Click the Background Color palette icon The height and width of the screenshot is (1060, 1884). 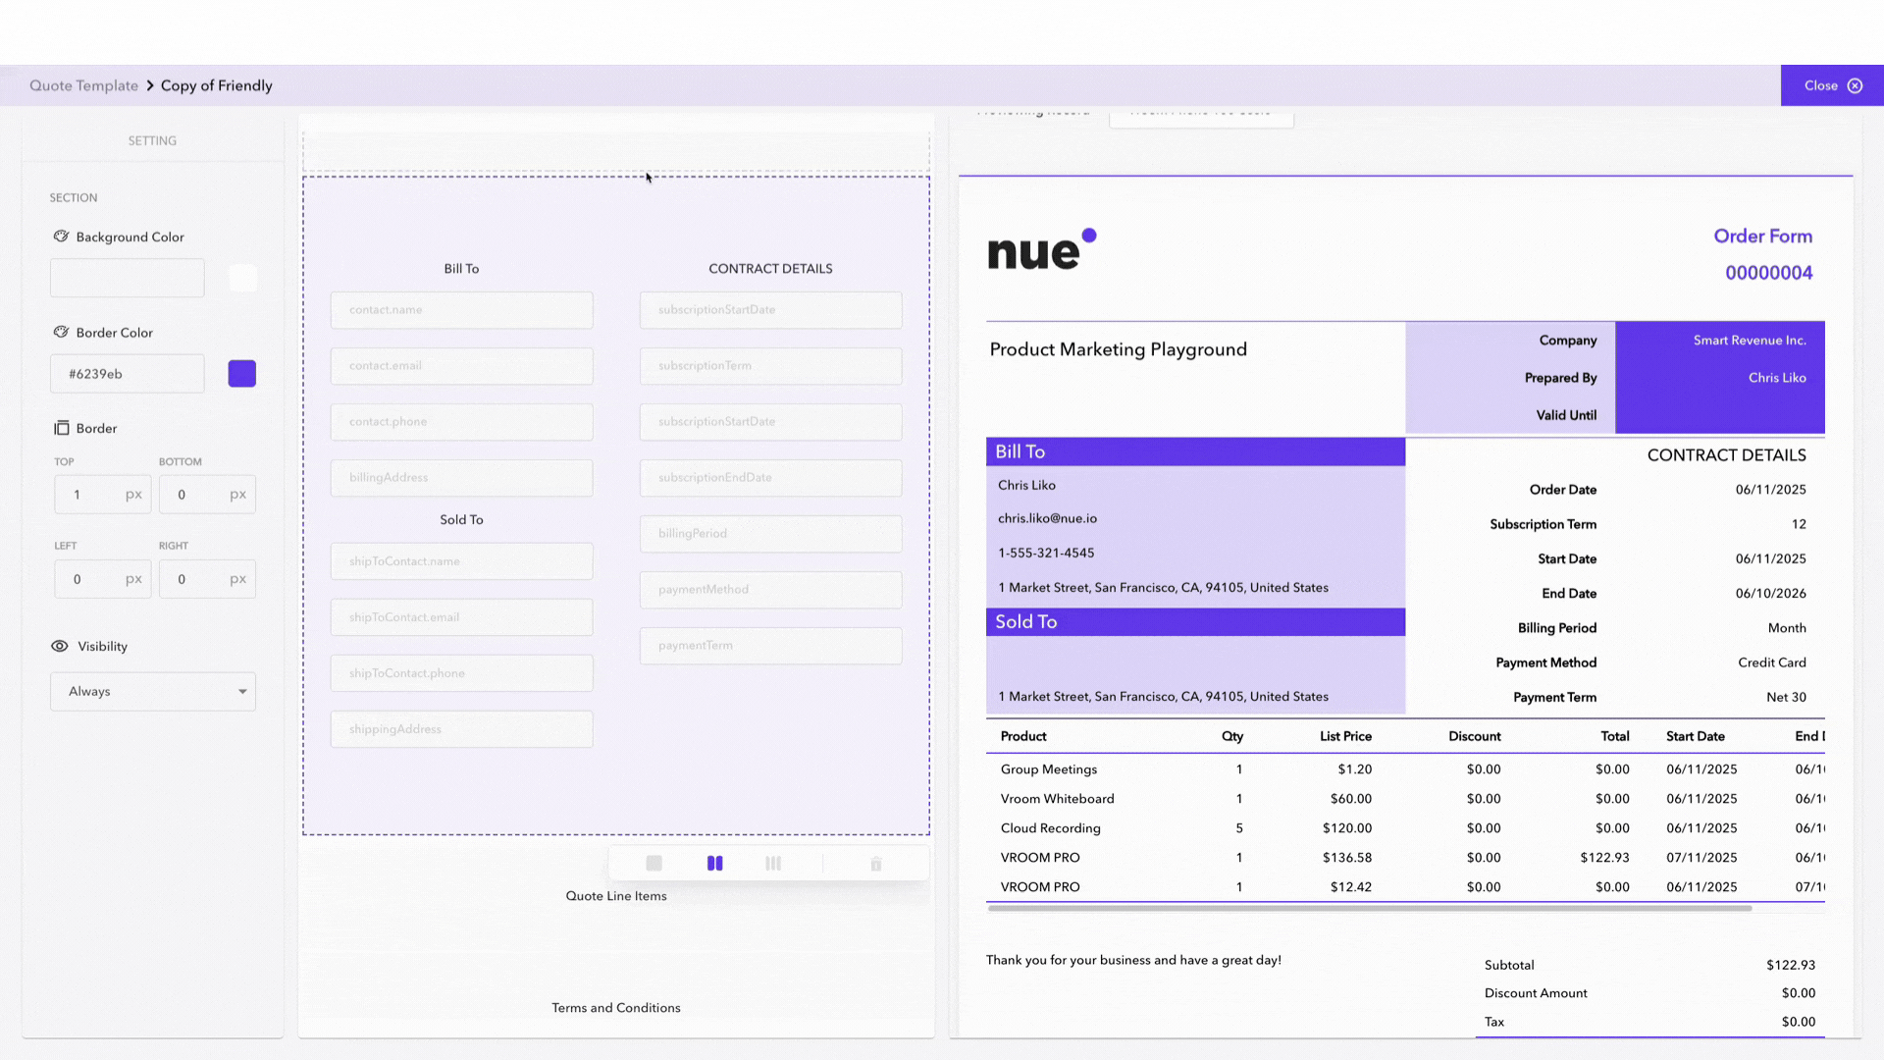tap(61, 237)
